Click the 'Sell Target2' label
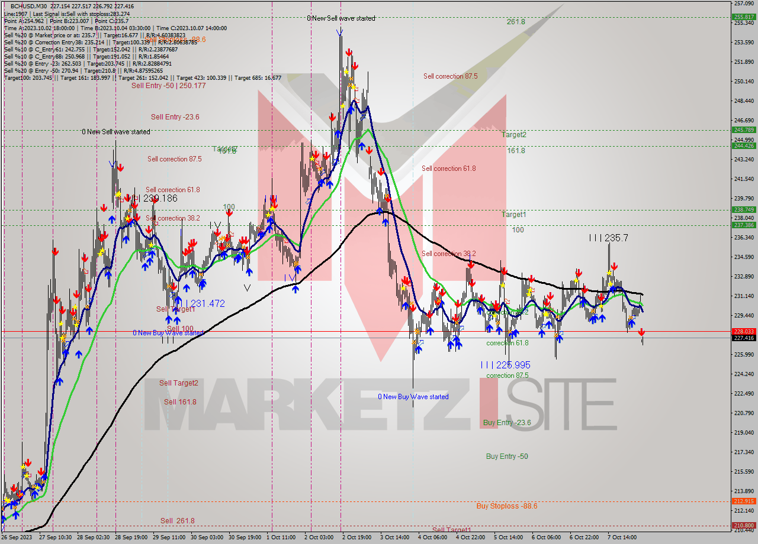This screenshot has width=758, height=544. pyautogui.click(x=179, y=383)
